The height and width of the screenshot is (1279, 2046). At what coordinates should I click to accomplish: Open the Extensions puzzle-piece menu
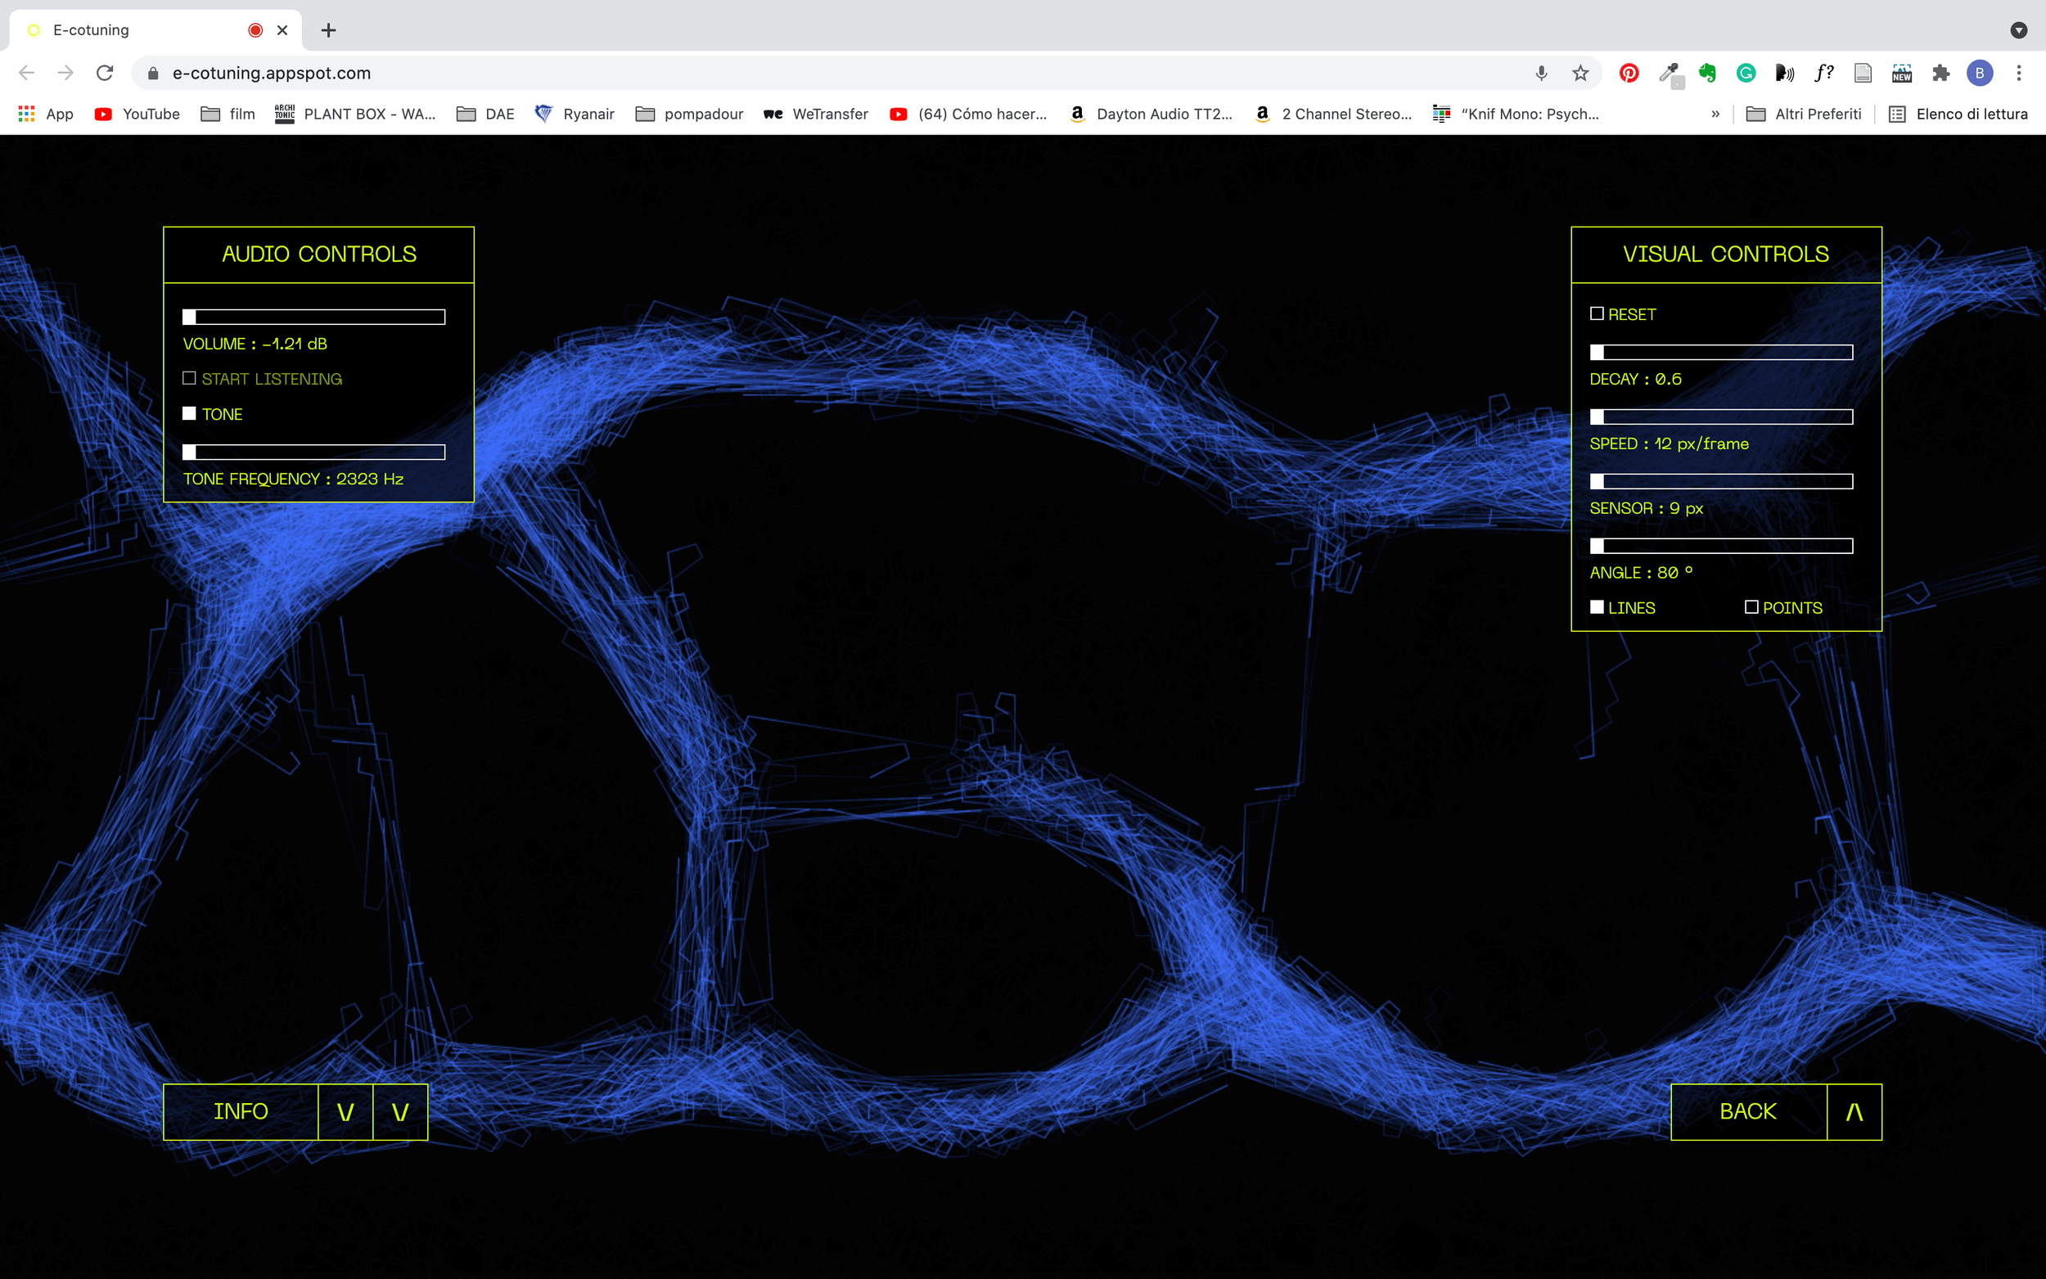point(1940,74)
